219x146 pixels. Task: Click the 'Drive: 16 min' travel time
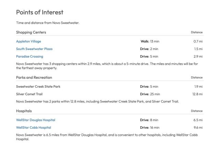[150, 127]
